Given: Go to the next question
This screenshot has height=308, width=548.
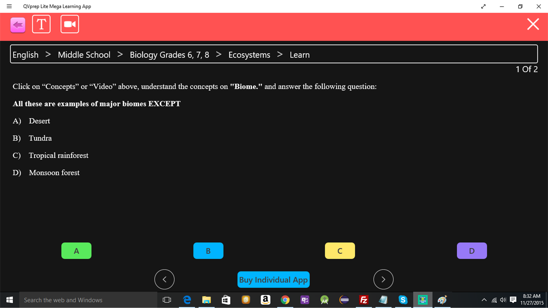Looking at the screenshot, I should 383,279.
